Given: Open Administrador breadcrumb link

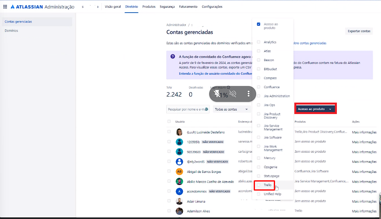Looking at the screenshot, I should [176, 25].
